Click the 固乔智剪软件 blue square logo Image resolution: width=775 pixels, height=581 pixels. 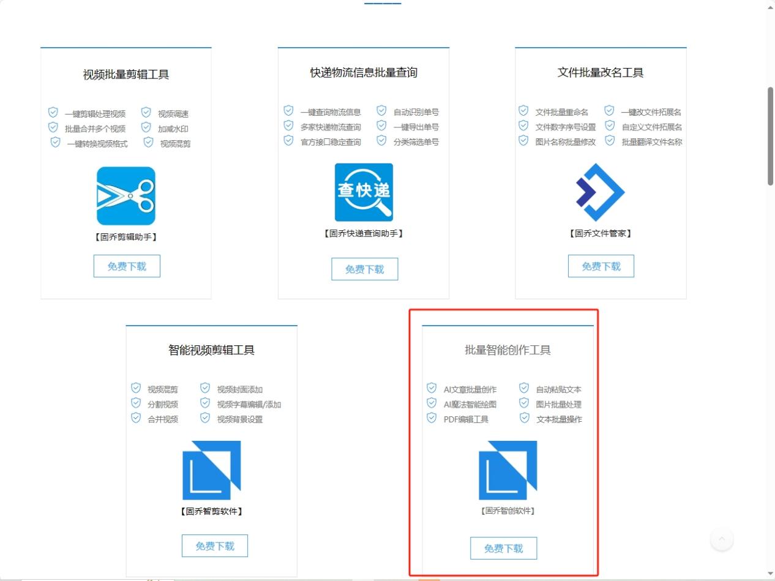coord(211,471)
